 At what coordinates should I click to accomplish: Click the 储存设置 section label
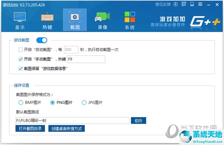(x=22, y=85)
